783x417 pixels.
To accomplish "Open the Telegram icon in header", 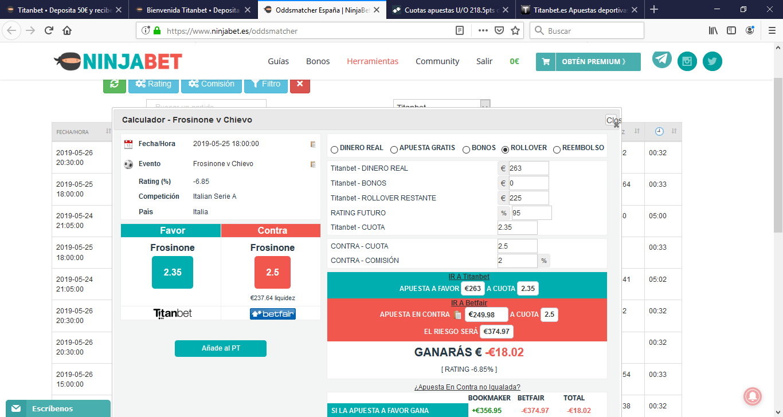I will [662, 59].
